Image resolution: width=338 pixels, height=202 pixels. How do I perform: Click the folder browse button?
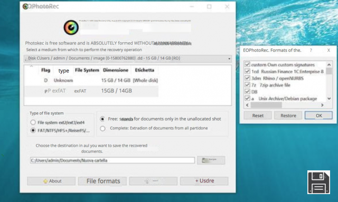tap(211, 160)
